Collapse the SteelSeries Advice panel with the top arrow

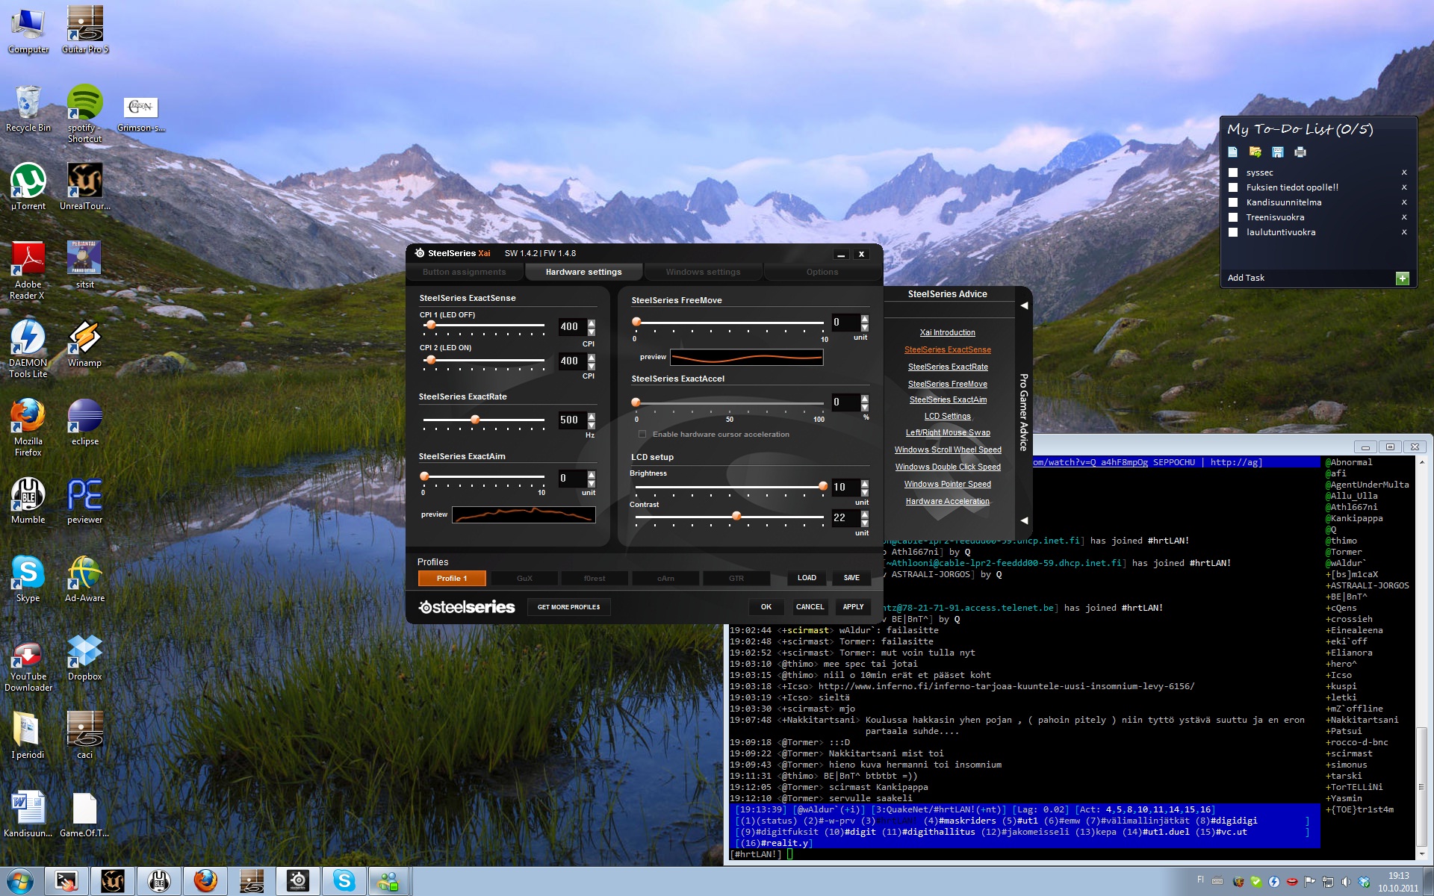tap(1024, 305)
